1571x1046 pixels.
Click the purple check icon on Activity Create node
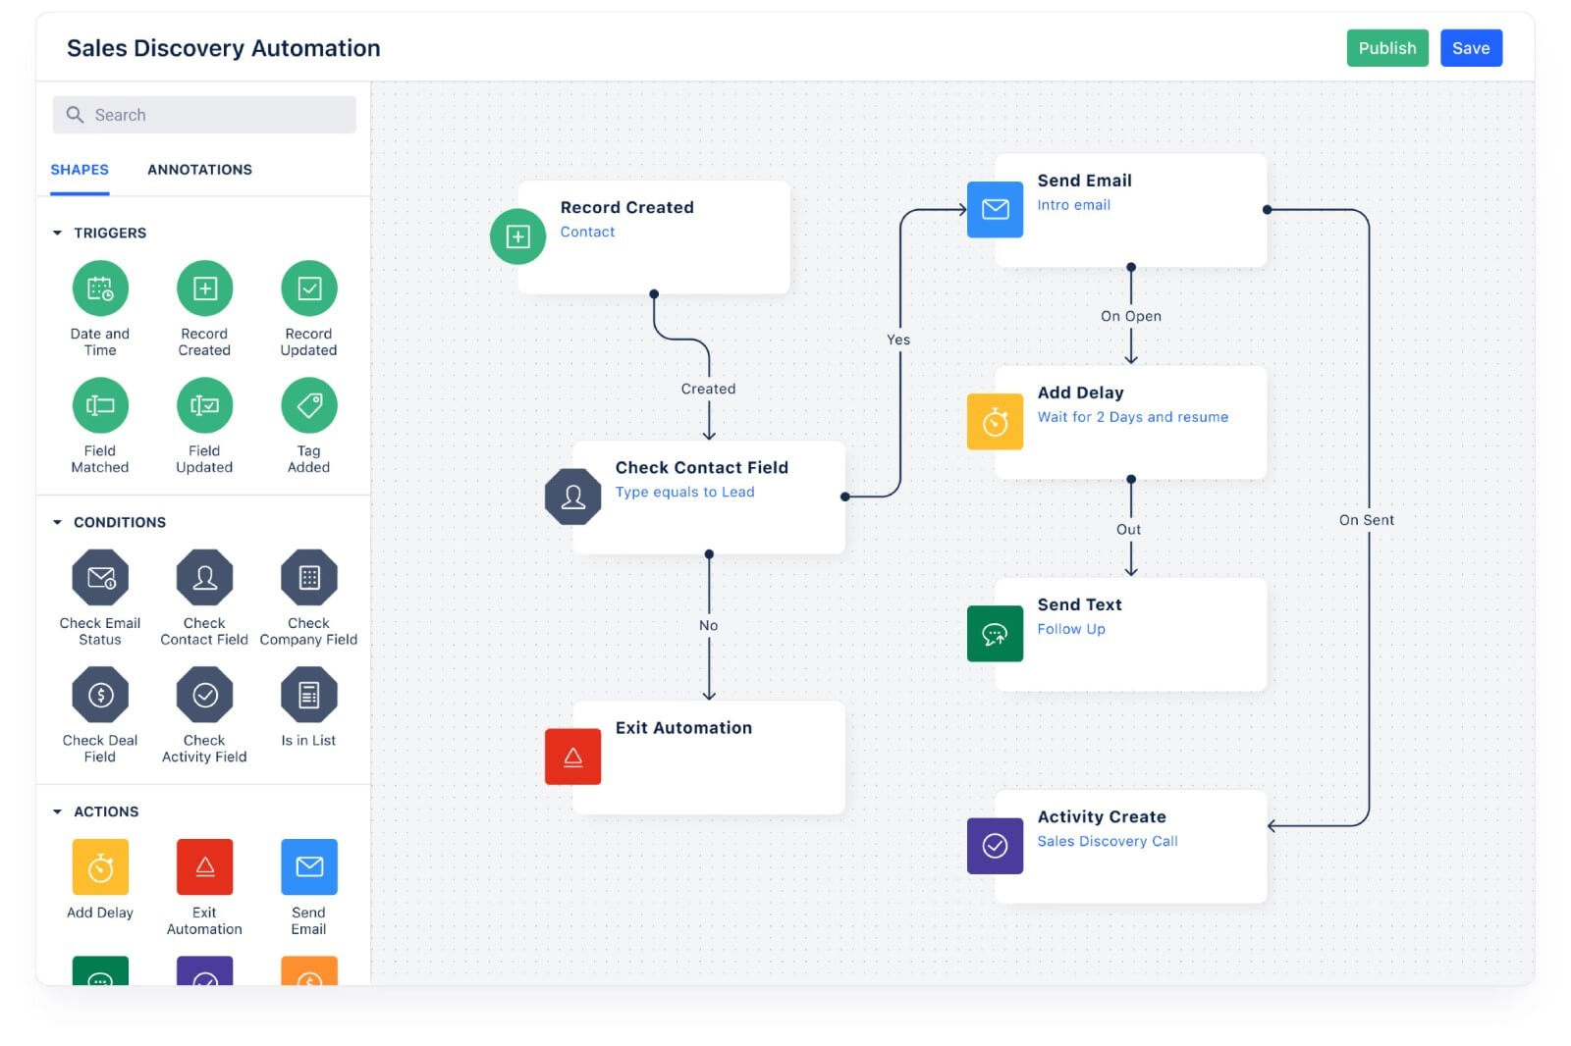[x=995, y=846]
